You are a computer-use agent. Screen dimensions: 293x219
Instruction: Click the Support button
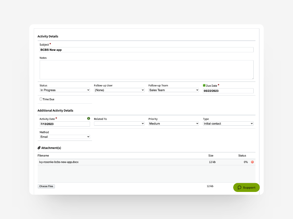pyautogui.click(x=246, y=187)
